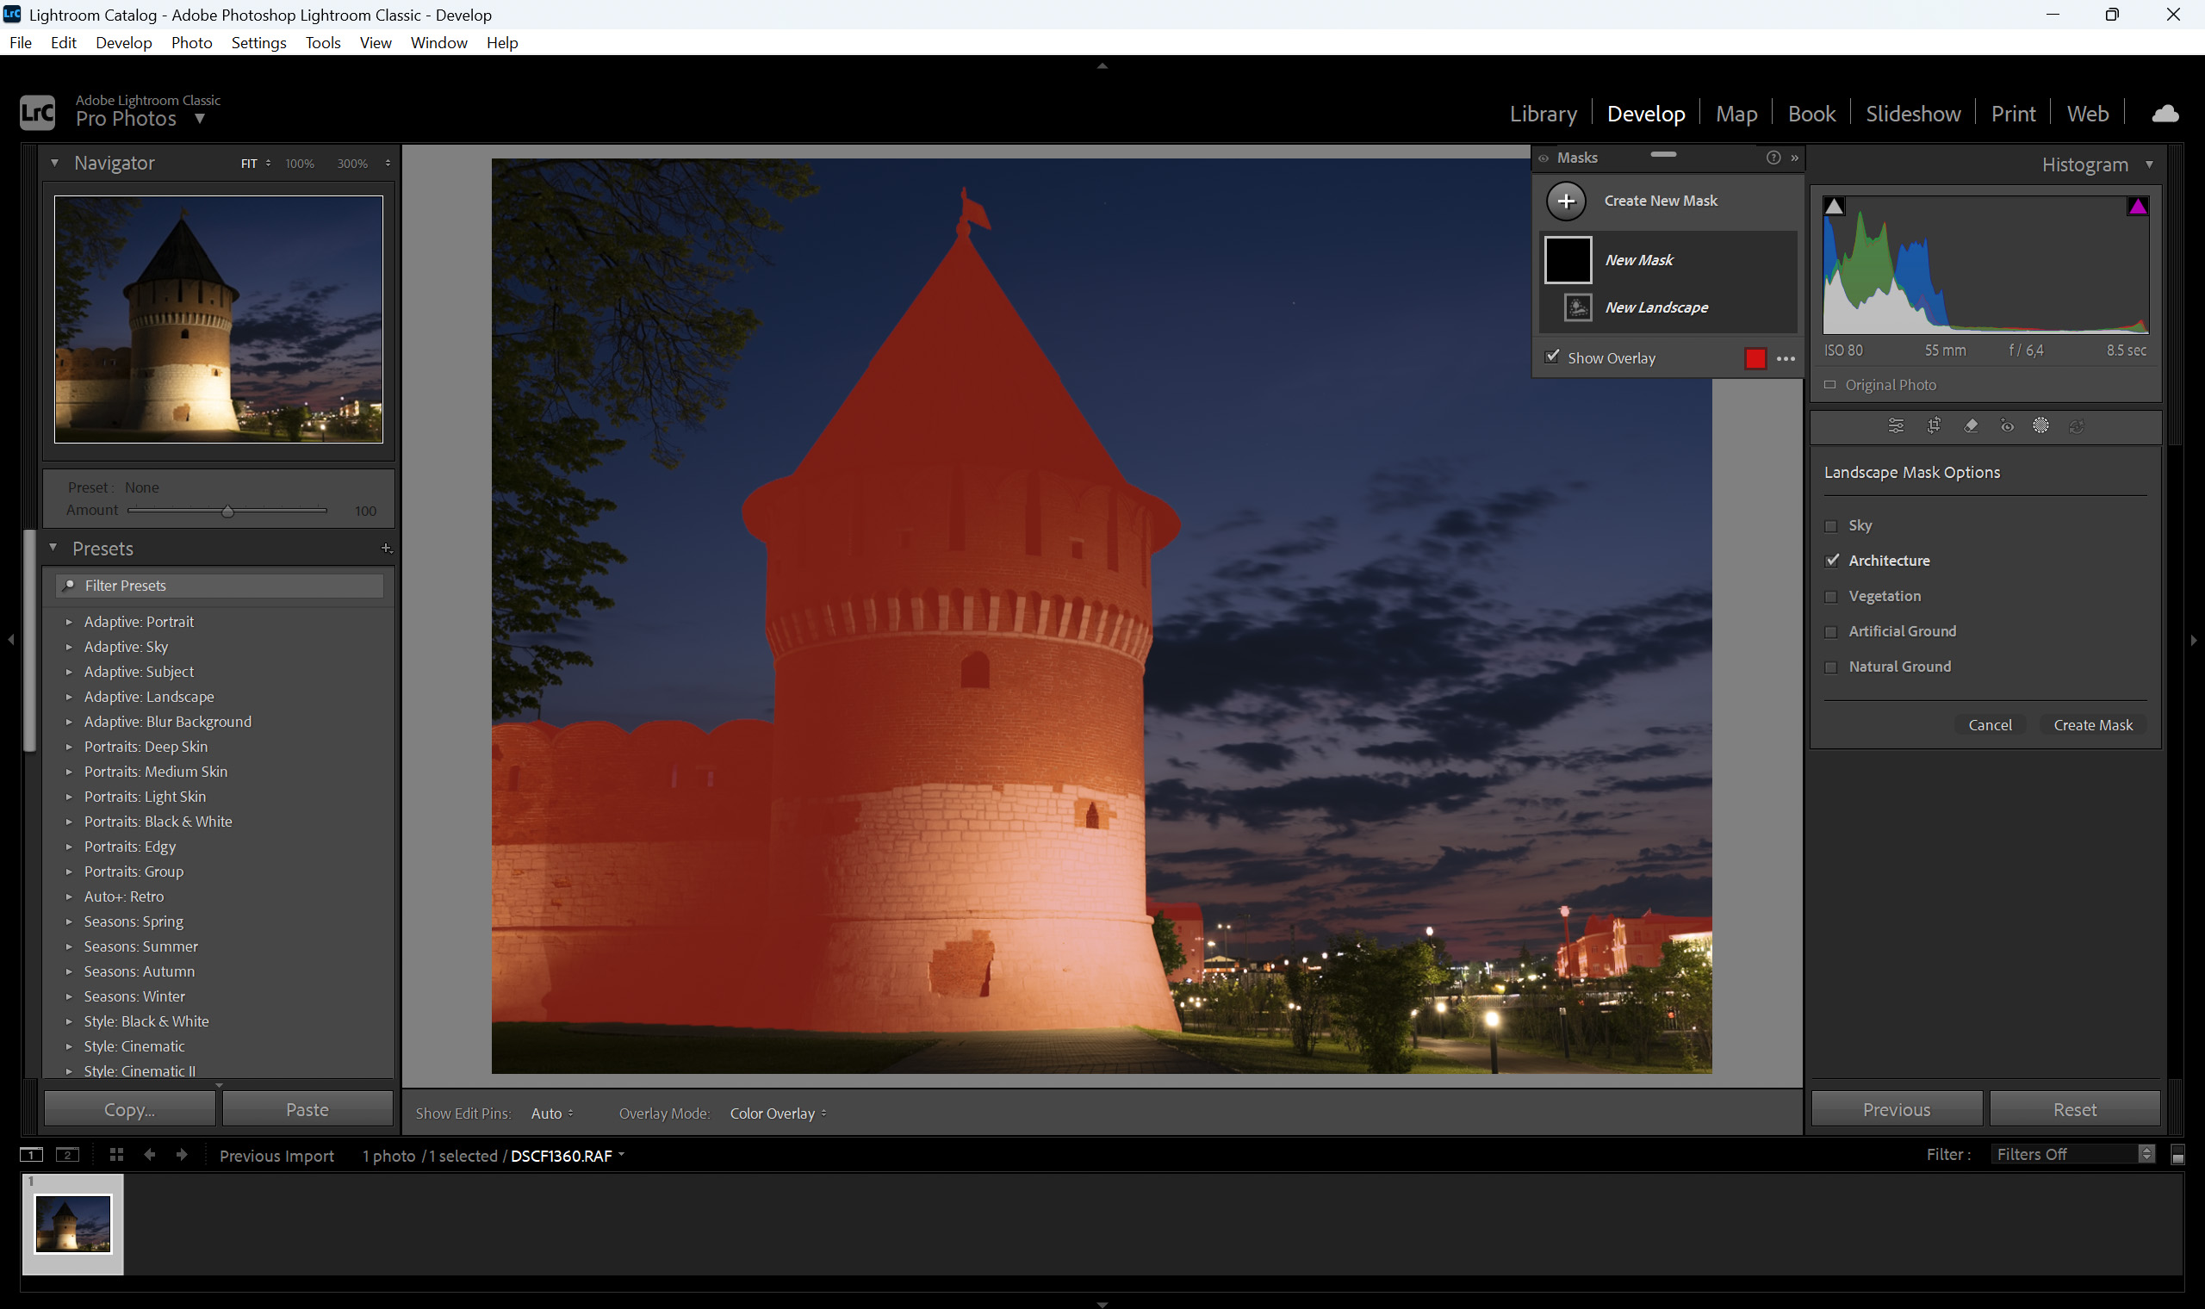Image resolution: width=2205 pixels, height=1309 pixels.
Task: Select the Remove eraser tool
Action: pos(1971,426)
